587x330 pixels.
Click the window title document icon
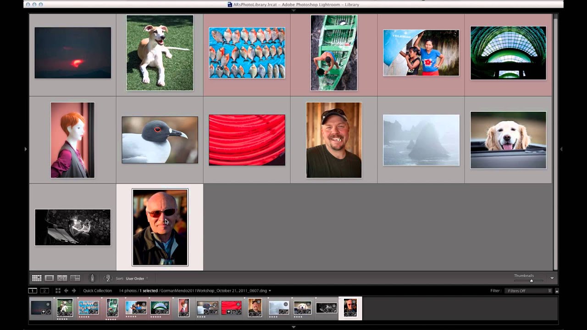point(230,5)
